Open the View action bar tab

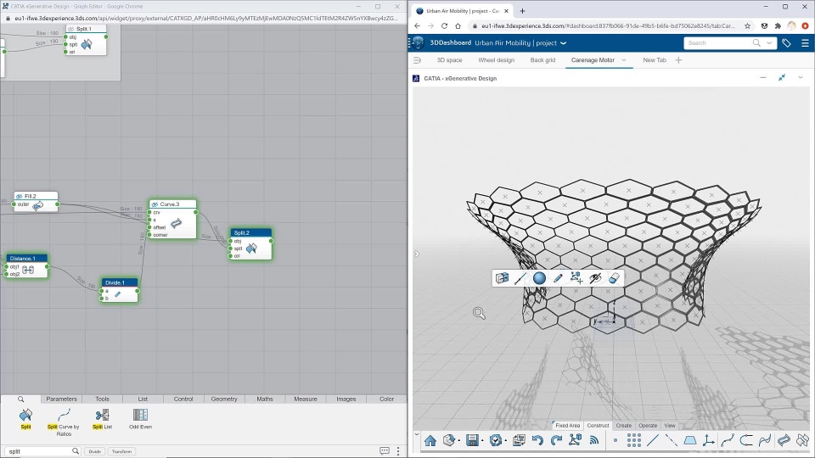670,425
